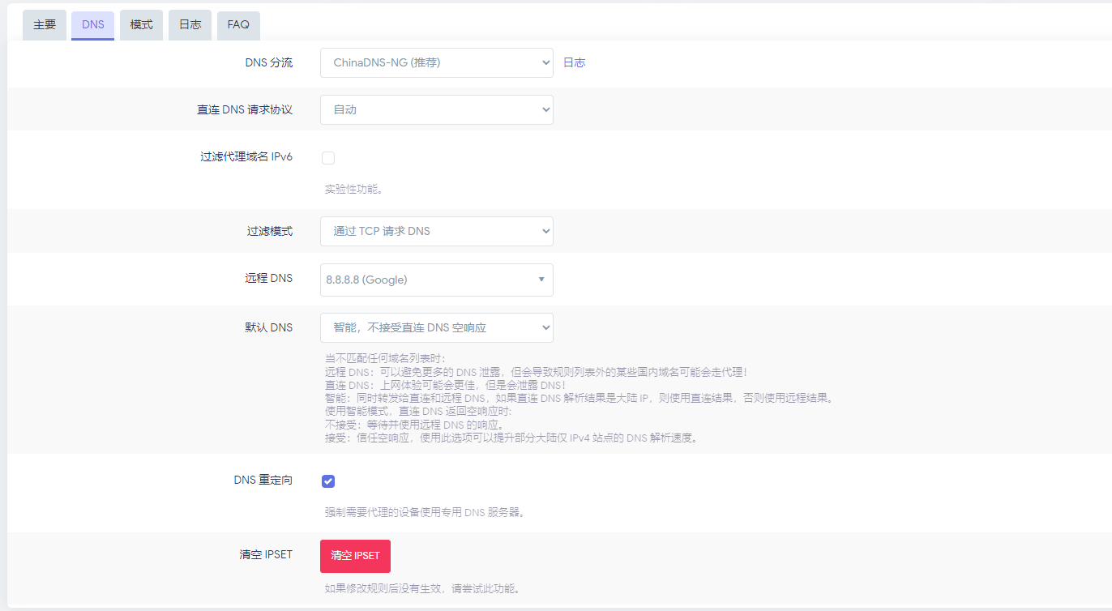The height and width of the screenshot is (611, 1112).
Task: Click the 8.8.8.8 (Google) selection box
Action: [x=436, y=279]
